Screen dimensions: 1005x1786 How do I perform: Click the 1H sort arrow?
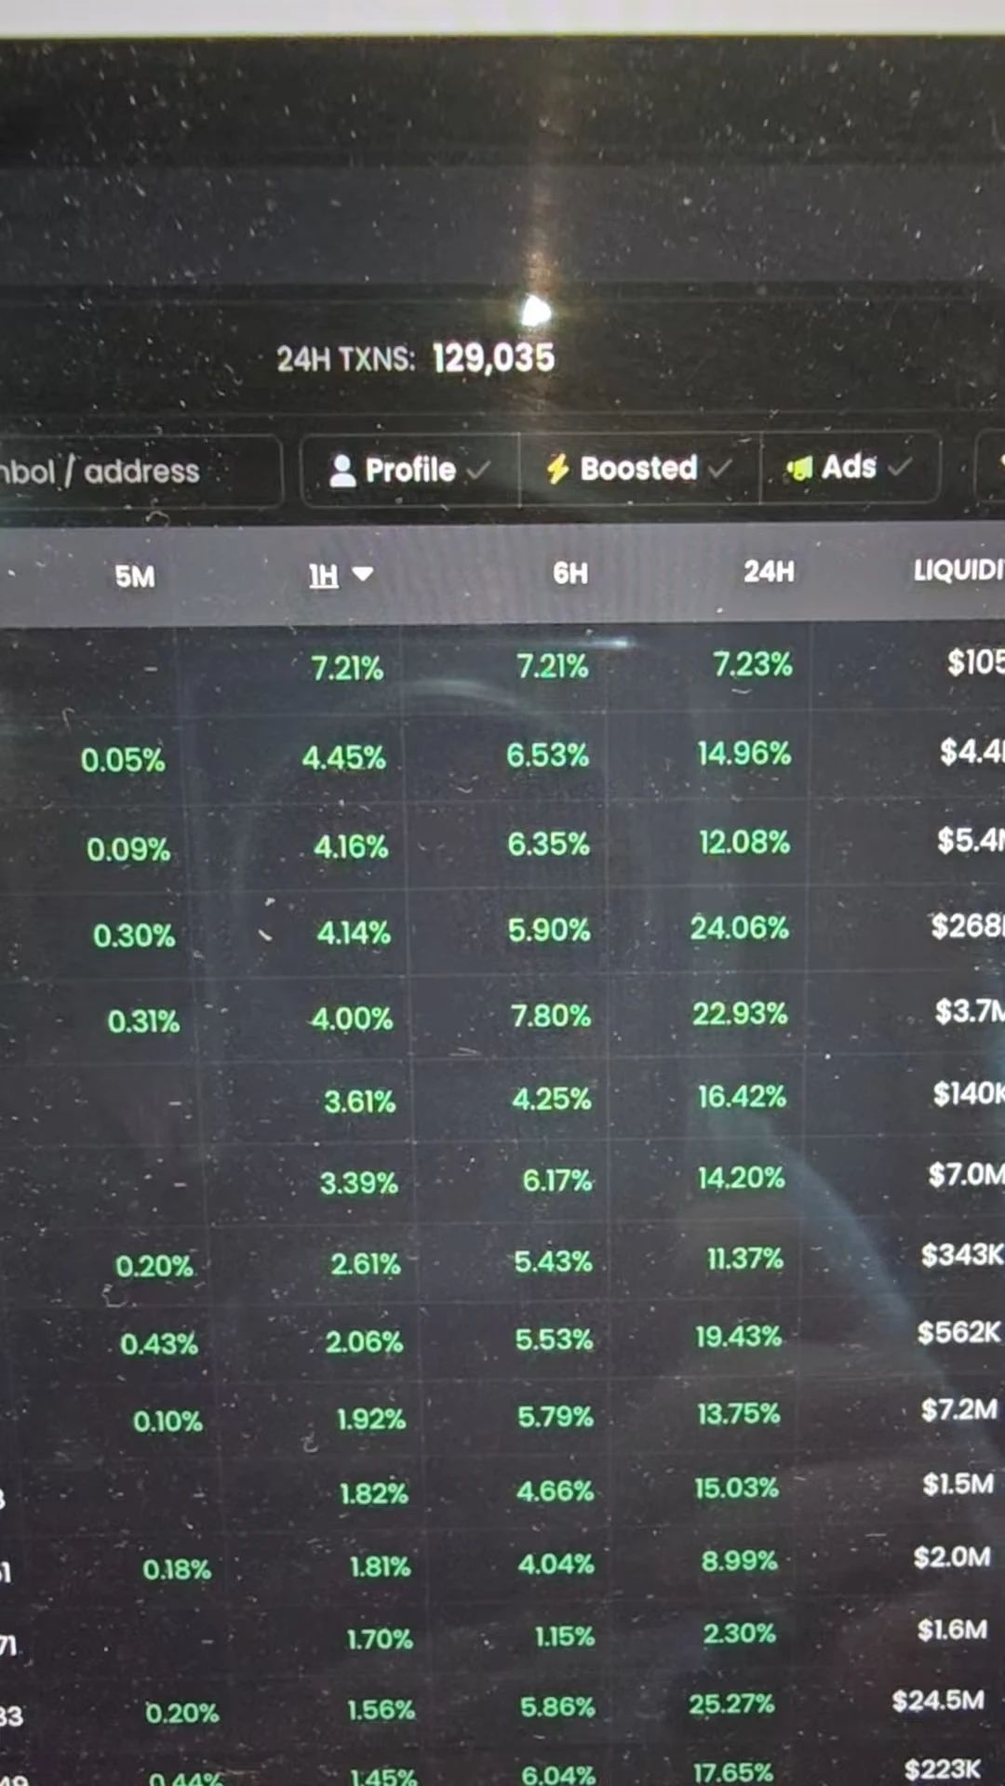point(363,574)
